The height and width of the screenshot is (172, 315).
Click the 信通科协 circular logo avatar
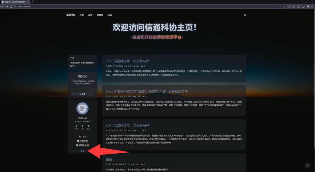(x=82, y=108)
